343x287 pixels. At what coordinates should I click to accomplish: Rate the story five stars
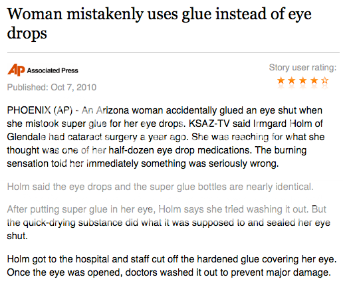tap(325, 80)
